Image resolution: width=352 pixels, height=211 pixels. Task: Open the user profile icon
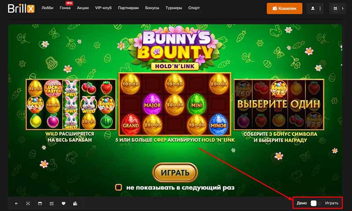pos(312,8)
